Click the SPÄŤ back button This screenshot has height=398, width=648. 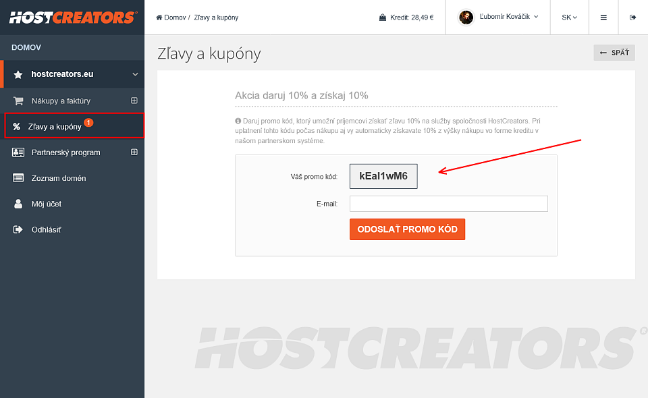pyautogui.click(x=614, y=53)
